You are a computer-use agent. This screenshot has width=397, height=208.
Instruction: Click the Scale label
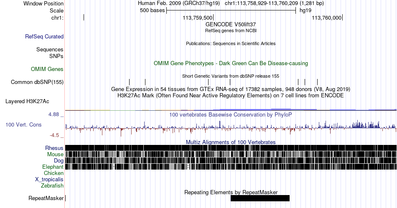pyautogui.click(x=56, y=10)
